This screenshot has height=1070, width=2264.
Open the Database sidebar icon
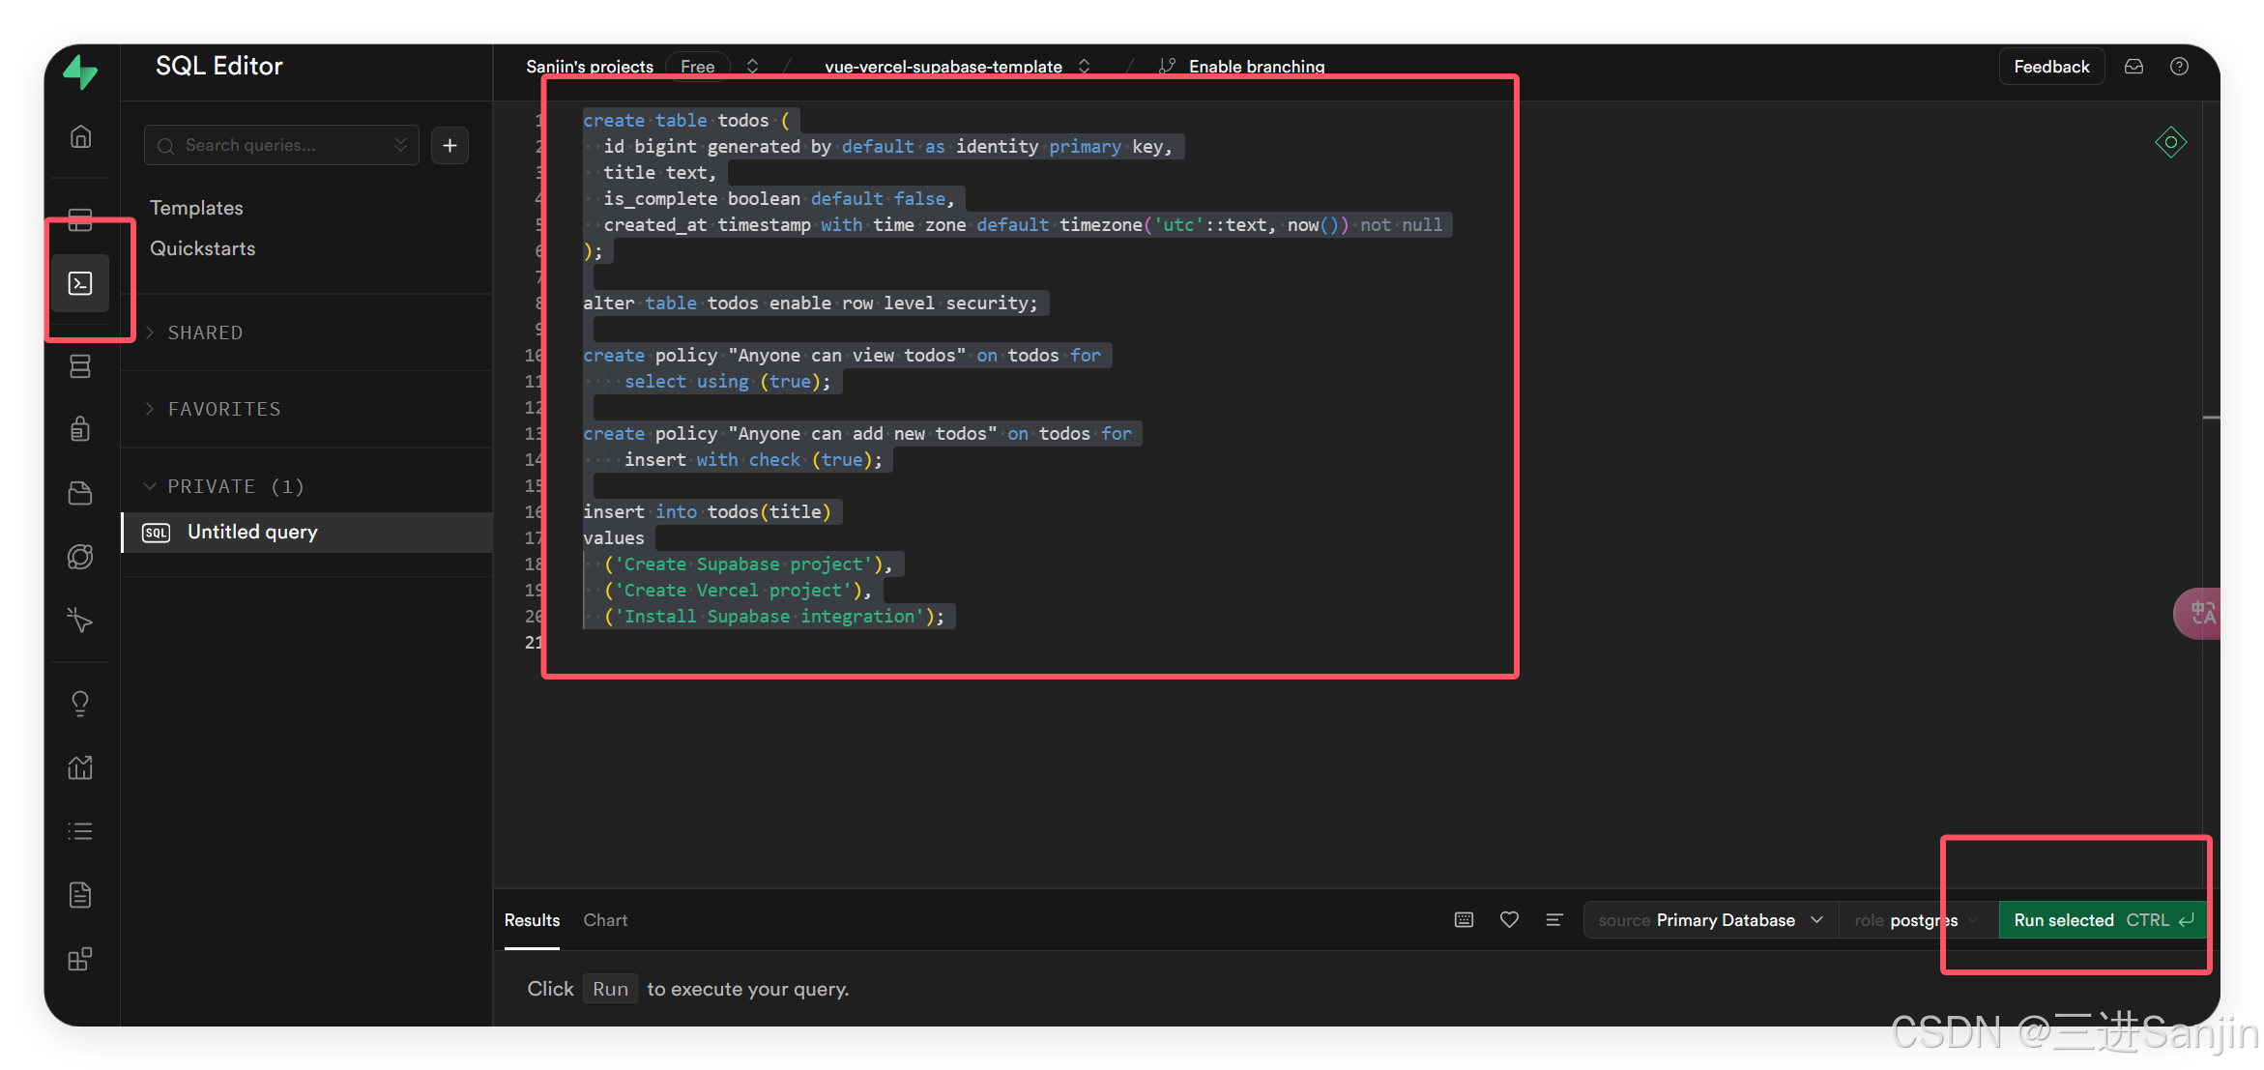(x=80, y=366)
